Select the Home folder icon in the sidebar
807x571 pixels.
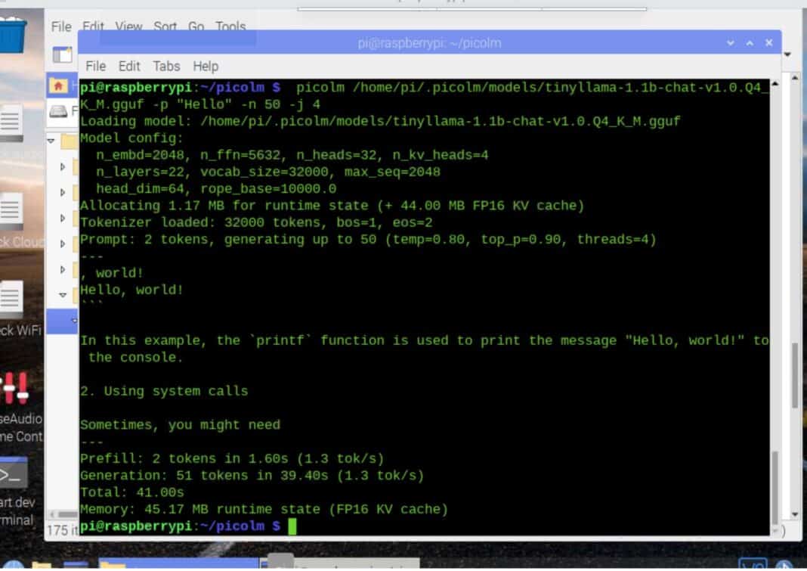tap(58, 86)
